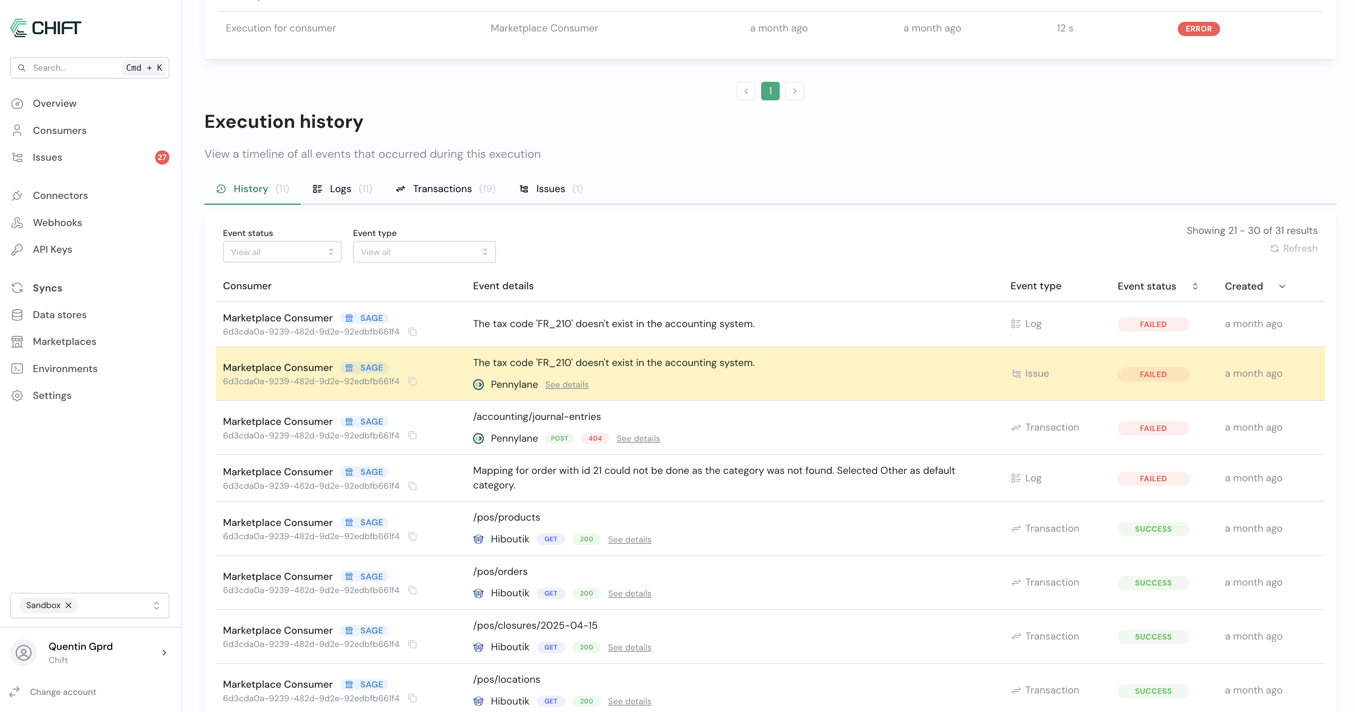1355x712 pixels.
Task: Toggle Created column sort order
Action: (1282, 286)
